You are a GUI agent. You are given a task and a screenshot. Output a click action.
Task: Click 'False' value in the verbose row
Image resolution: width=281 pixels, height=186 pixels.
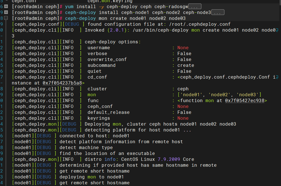click(x=184, y=54)
